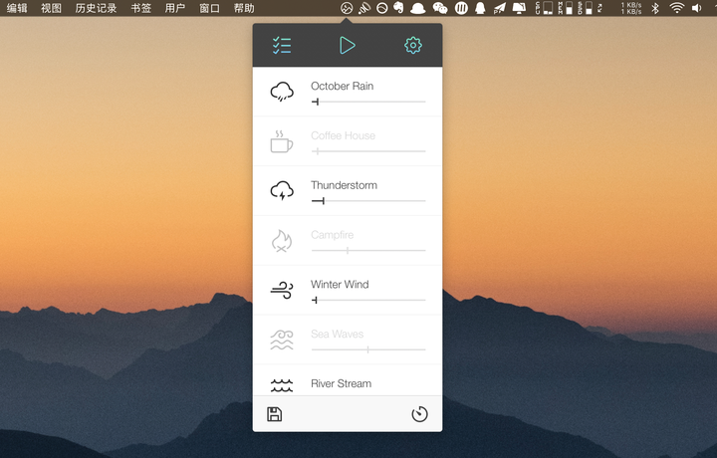Open the sleep timer icon
The image size is (717, 458).
[419, 414]
